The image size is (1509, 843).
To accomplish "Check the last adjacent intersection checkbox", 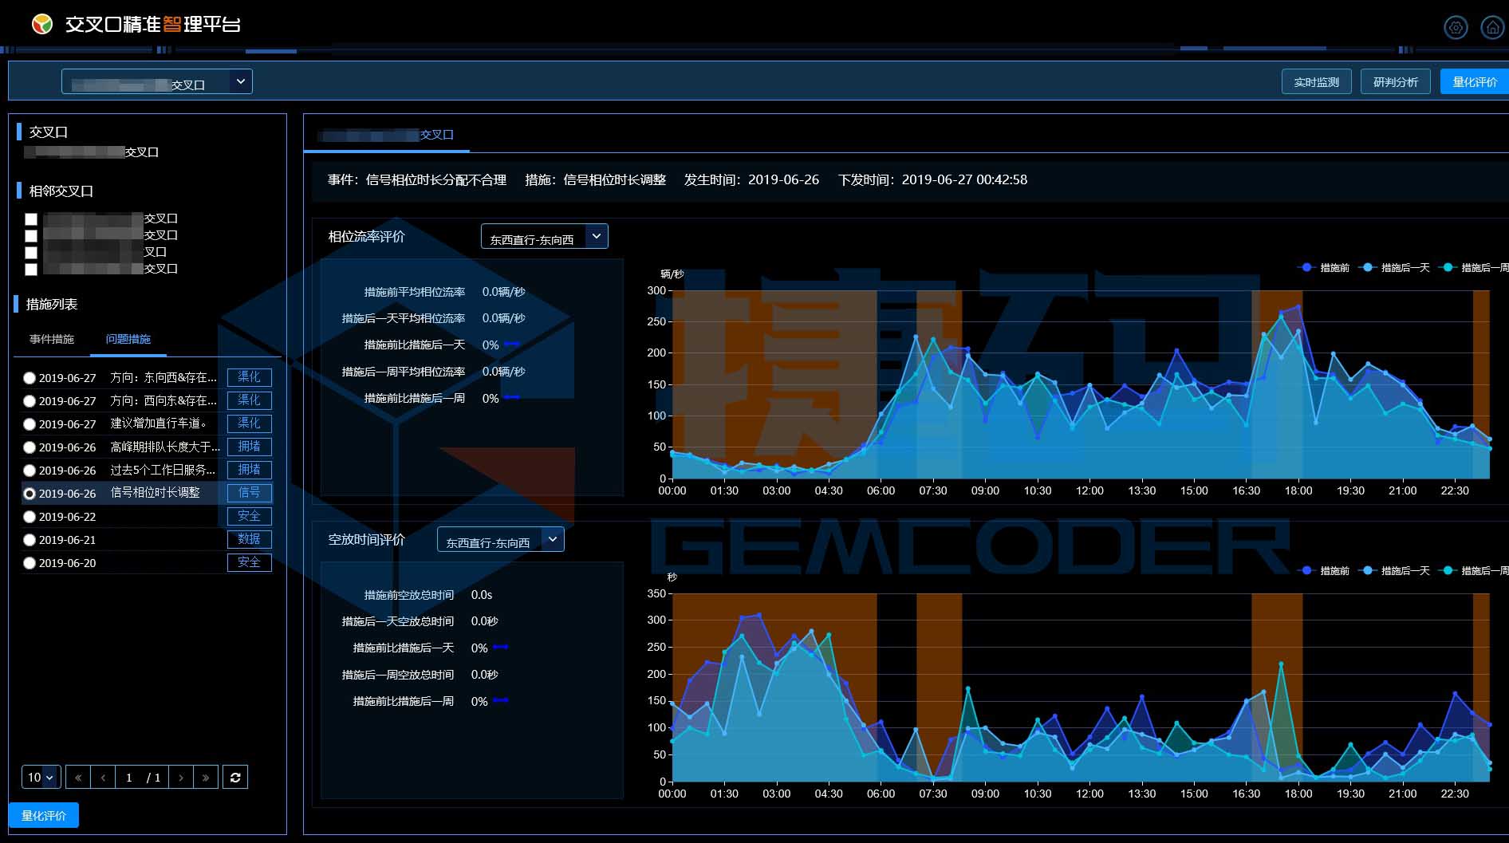I will [x=31, y=270].
